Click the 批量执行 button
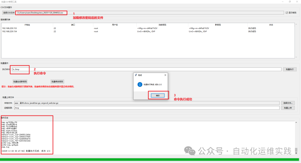 coord(290,69)
